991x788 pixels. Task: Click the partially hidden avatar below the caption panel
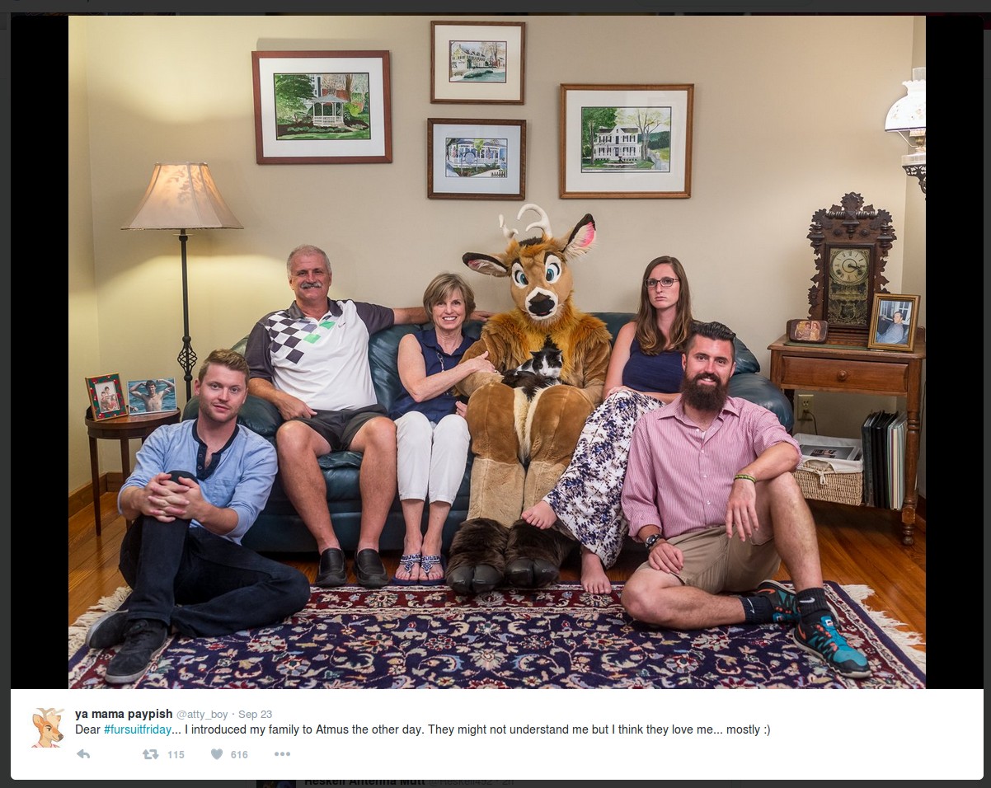(275, 783)
